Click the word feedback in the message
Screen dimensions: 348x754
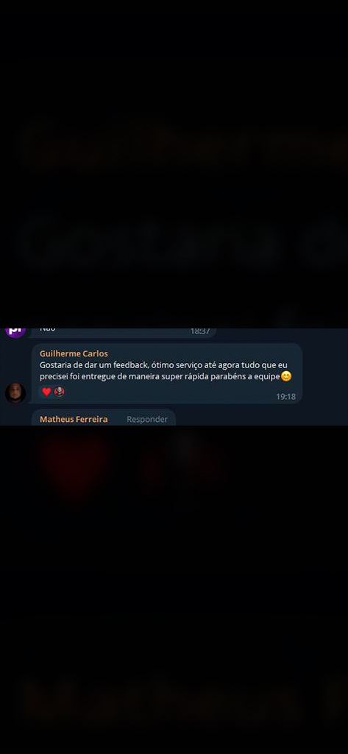coord(129,365)
